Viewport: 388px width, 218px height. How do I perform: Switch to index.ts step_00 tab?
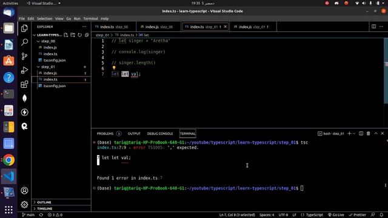point(113,27)
